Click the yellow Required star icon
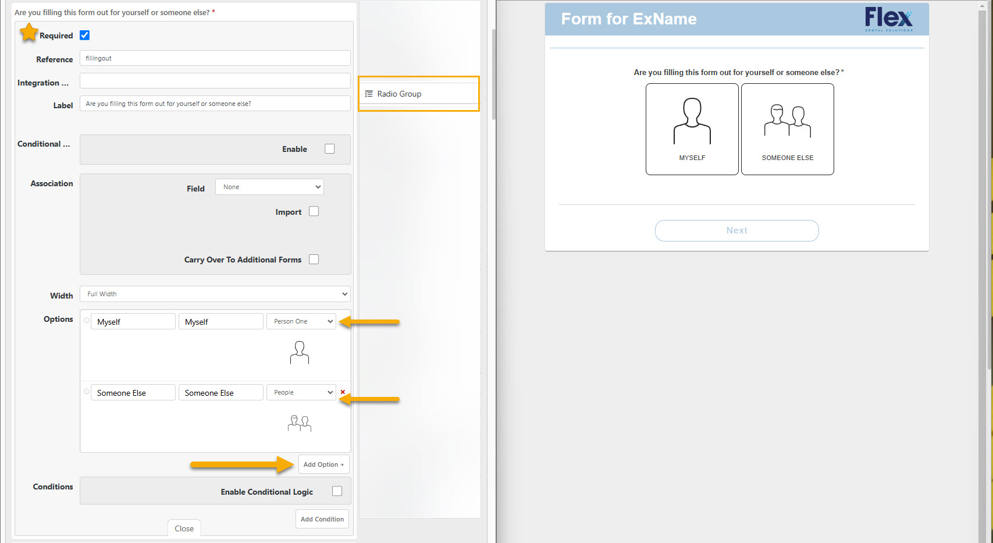This screenshot has height=543, width=993. click(x=29, y=33)
